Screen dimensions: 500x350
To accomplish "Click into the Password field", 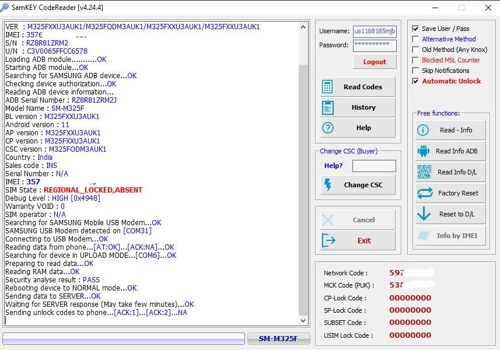I will pyautogui.click(x=375, y=45).
